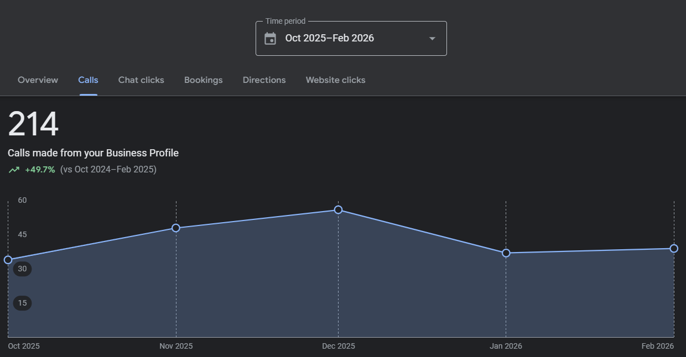Open the Directions tab
The height and width of the screenshot is (357, 686).
click(264, 80)
